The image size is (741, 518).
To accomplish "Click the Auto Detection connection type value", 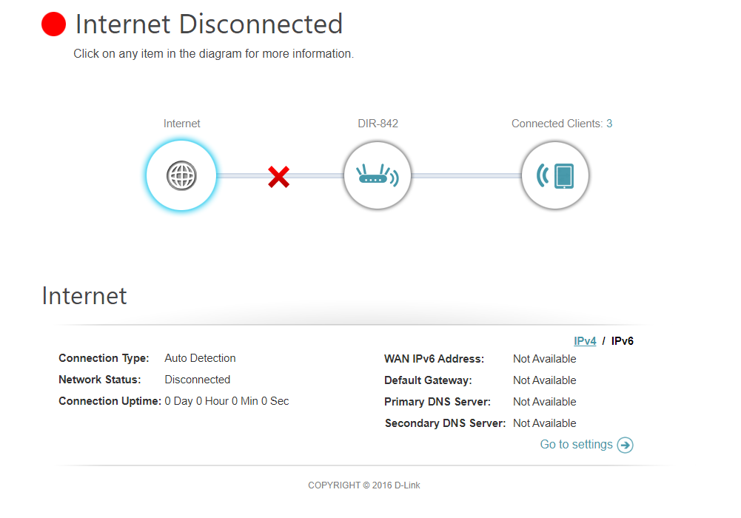I will coord(200,358).
